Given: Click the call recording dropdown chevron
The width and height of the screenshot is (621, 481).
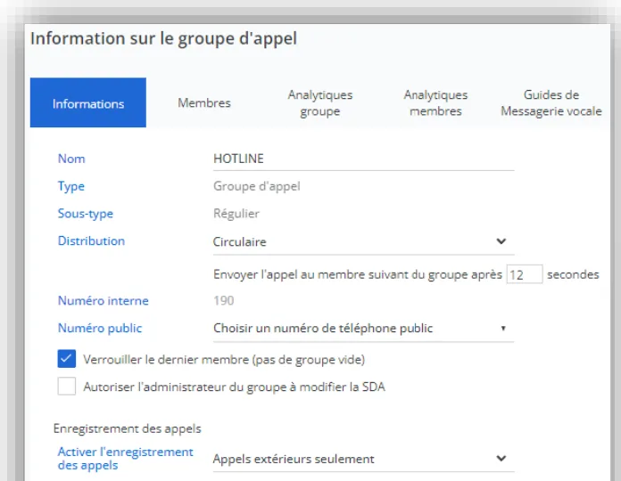Looking at the screenshot, I should pos(501,458).
